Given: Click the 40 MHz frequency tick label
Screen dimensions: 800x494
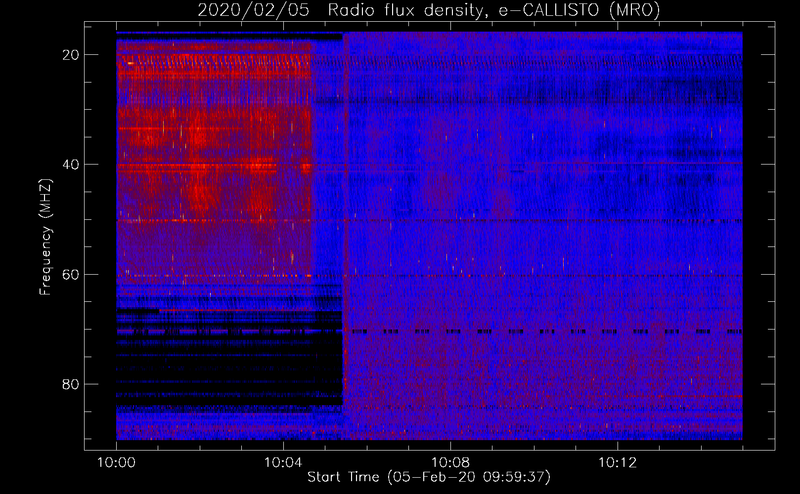Looking at the screenshot, I should [71, 164].
